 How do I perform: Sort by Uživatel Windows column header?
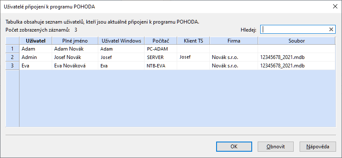121,41
